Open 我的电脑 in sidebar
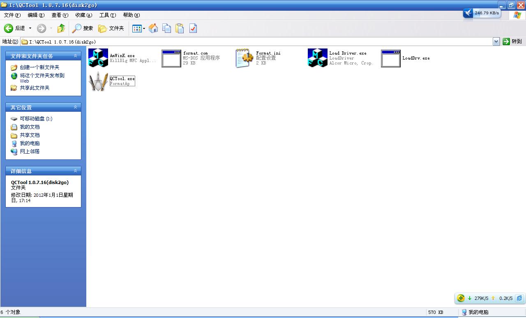526x318 pixels. pos(30,143)
